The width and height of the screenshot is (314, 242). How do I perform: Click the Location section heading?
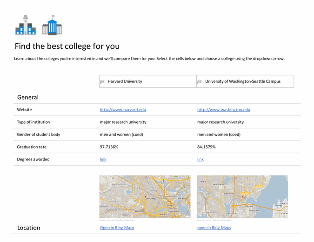[29, 228]
